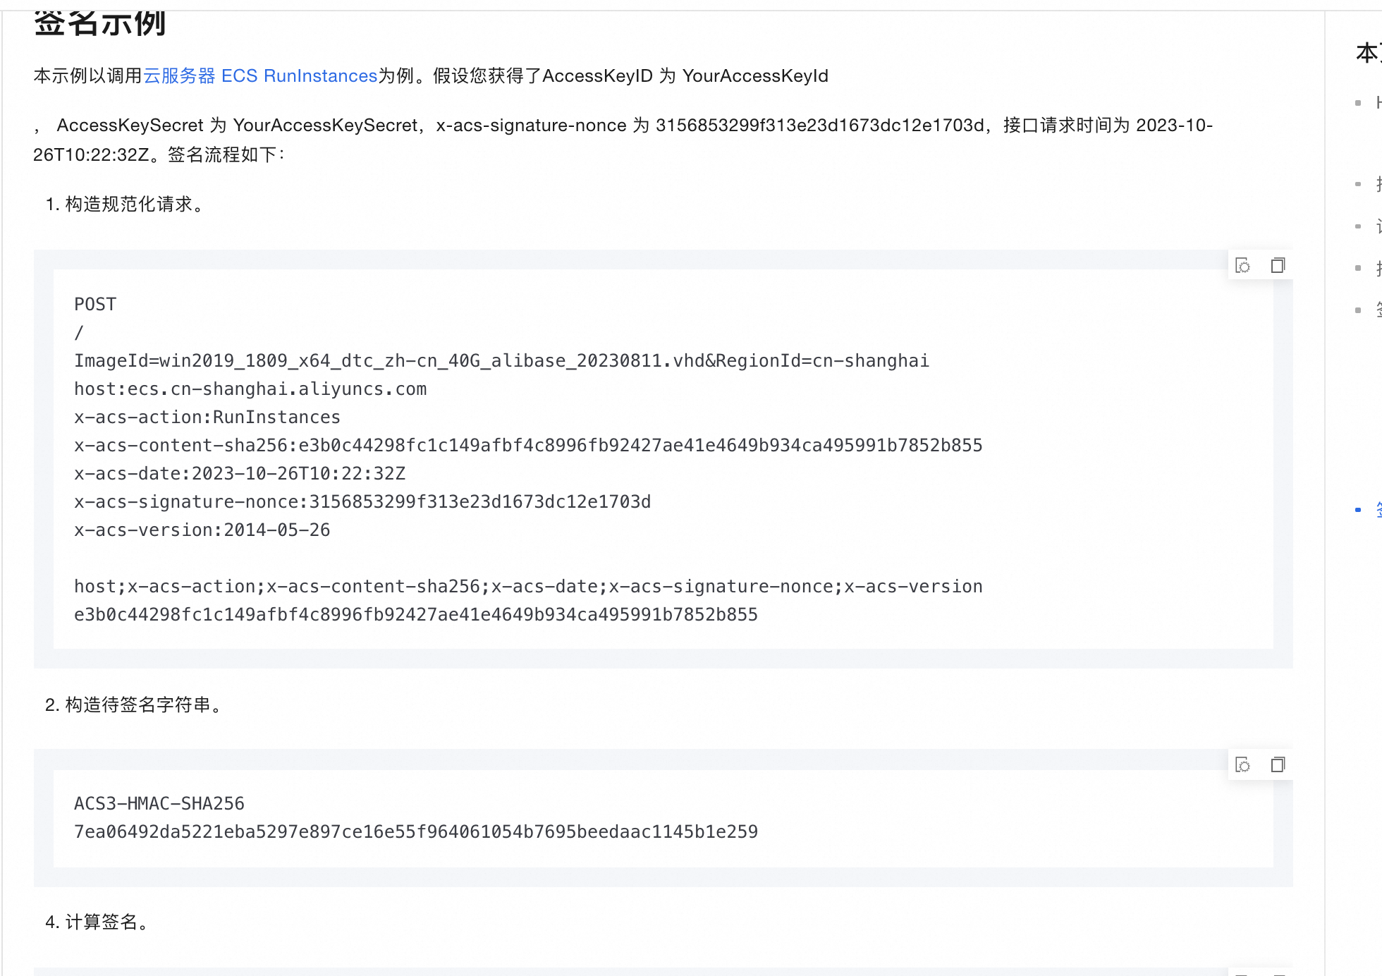Toggle dark theme on the POST request code block
The height and width of the screenshot is (976, 1382).
pyautogui.click(x=1243, y=266)
